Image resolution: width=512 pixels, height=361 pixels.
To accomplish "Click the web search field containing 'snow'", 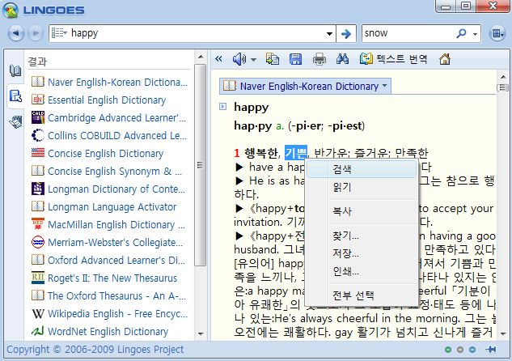I will (x=408, y=33).
